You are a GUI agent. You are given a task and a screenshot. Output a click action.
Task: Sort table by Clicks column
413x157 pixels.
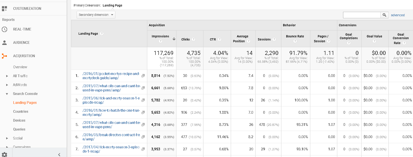185,39
